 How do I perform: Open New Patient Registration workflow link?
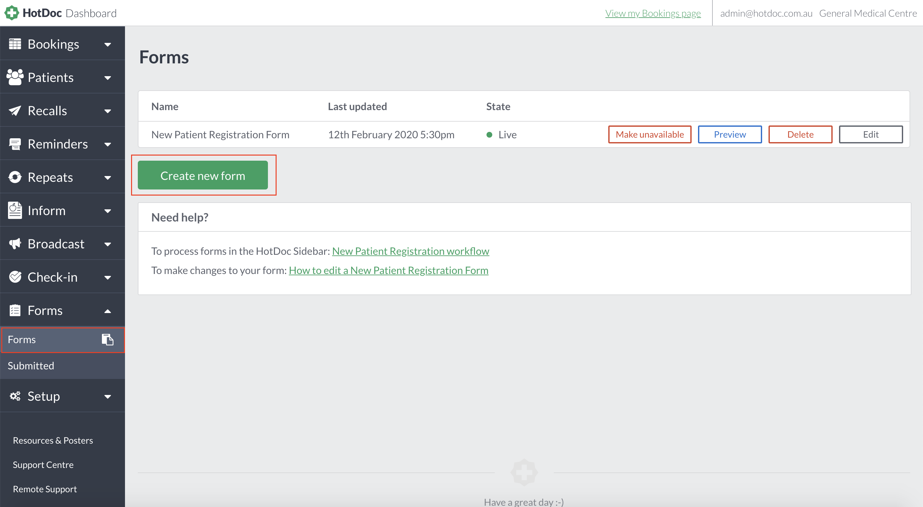(x=411, y=251)
